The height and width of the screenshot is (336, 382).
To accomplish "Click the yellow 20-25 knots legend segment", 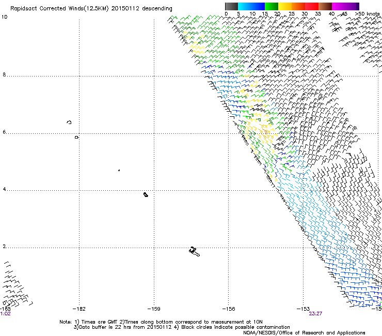I will pyautogui.click(x=285, y=6).
